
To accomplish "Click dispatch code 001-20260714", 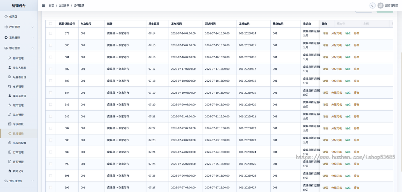I will 247,33.
